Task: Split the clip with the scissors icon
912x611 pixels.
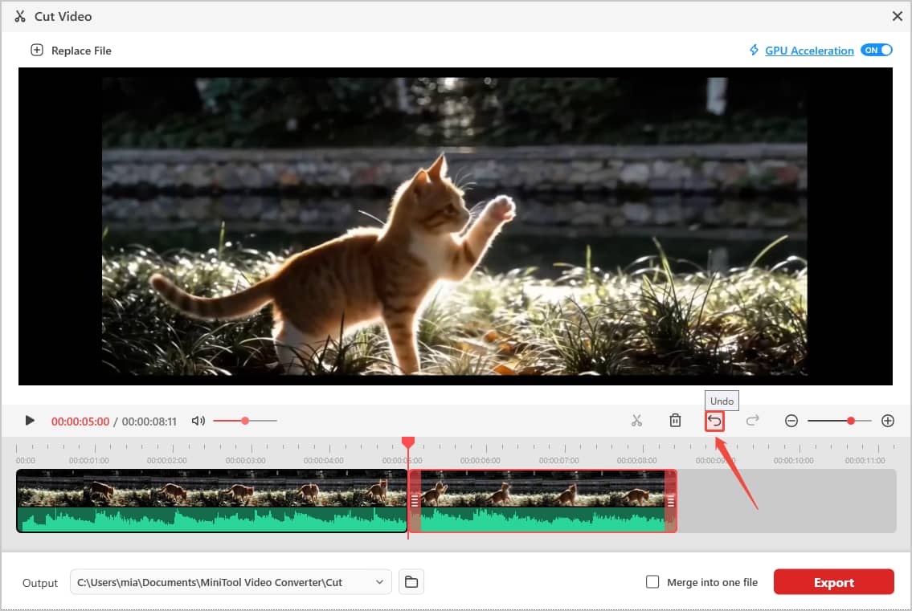Action: point(637,421)
